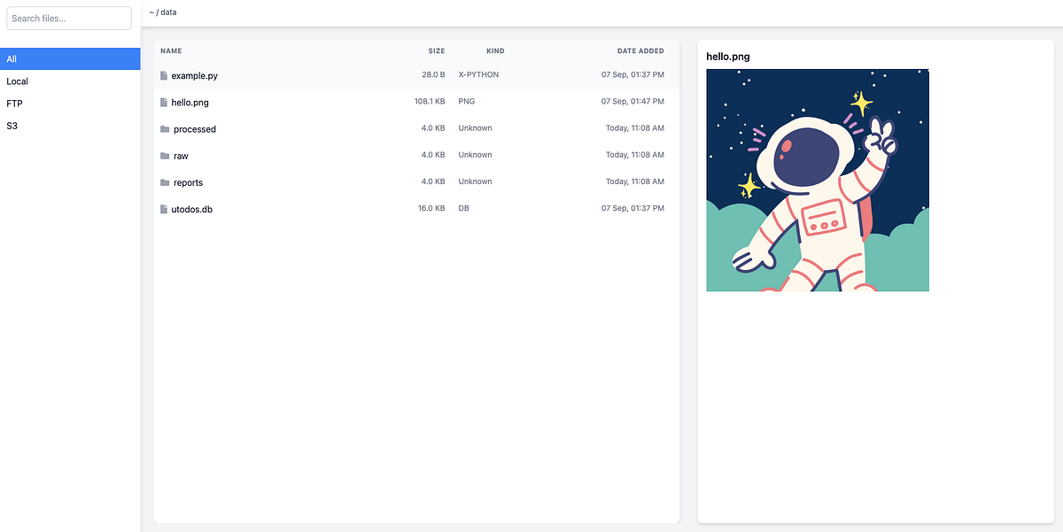The width and height of the screenshot is (1063, 532).
Task: Click the hello.png preview image
Action: pyautogui.click(x=817, y=180)
